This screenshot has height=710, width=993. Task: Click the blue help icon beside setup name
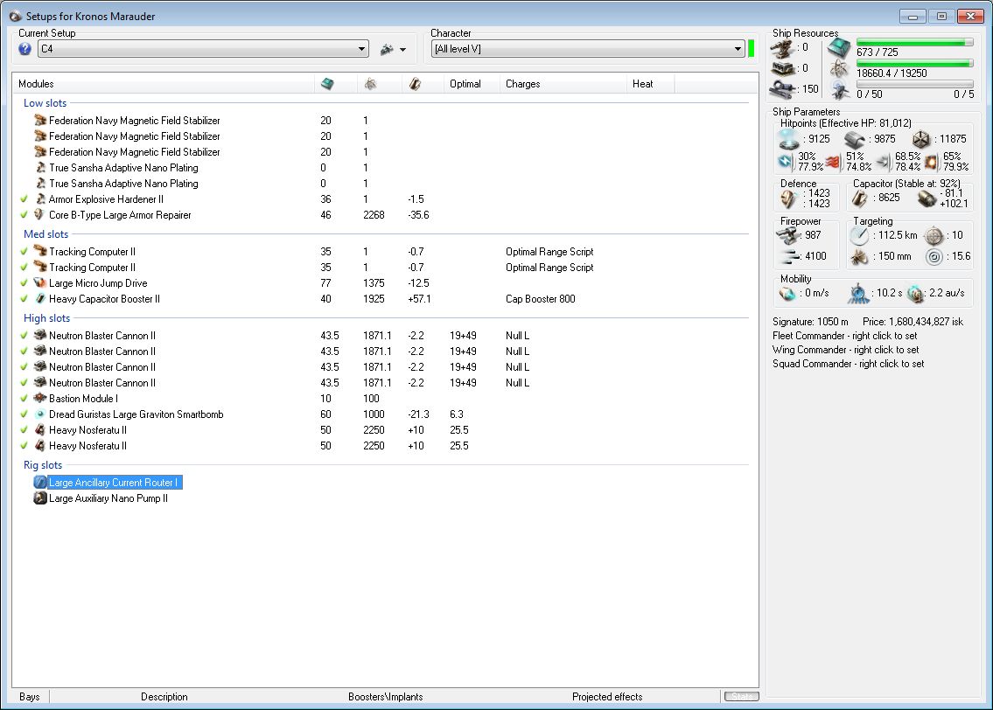point(24,49)
